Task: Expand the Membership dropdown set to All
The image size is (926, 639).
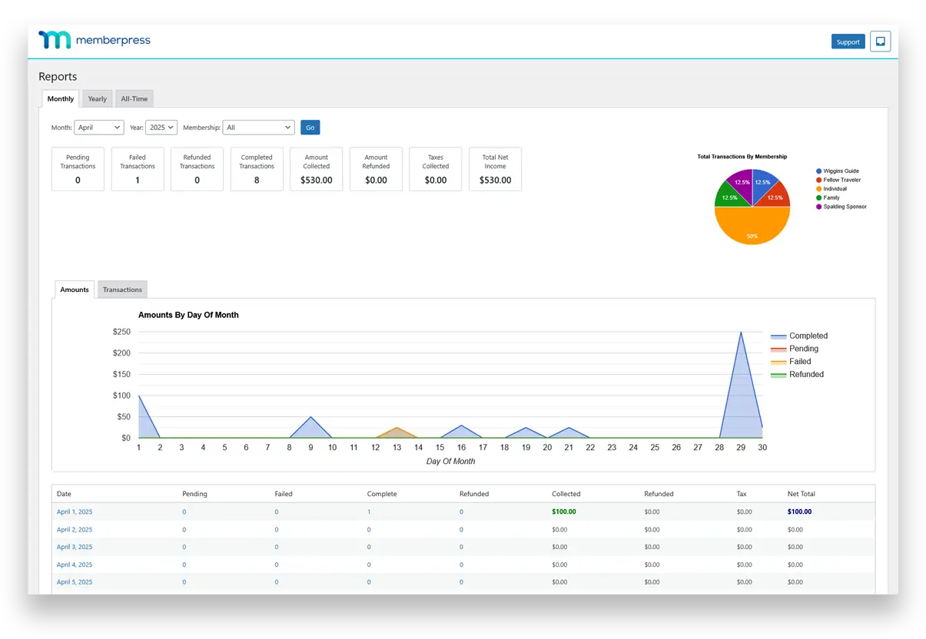Action: point(258,127)
